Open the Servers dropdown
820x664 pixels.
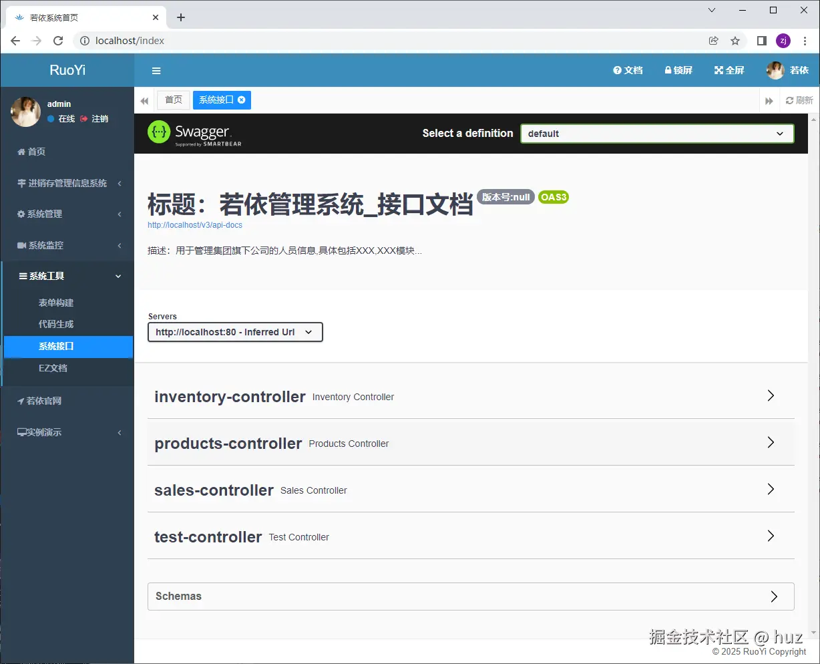click(x=235, y=332)
